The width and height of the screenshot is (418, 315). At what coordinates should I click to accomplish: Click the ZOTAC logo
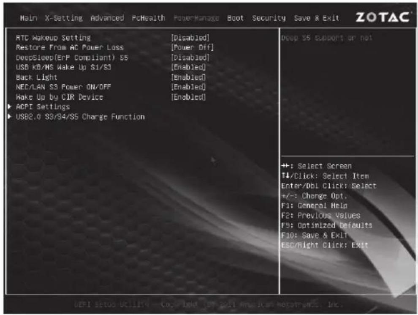(383, 17)
